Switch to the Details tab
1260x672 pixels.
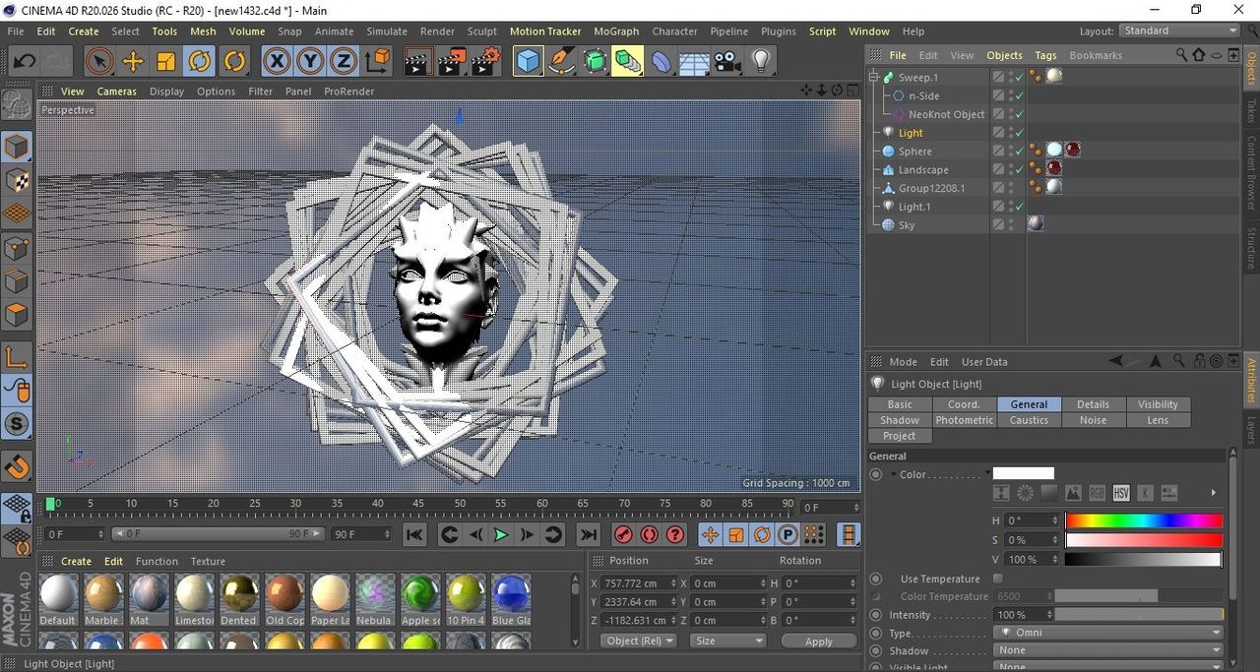click(x=1093, y=404)
